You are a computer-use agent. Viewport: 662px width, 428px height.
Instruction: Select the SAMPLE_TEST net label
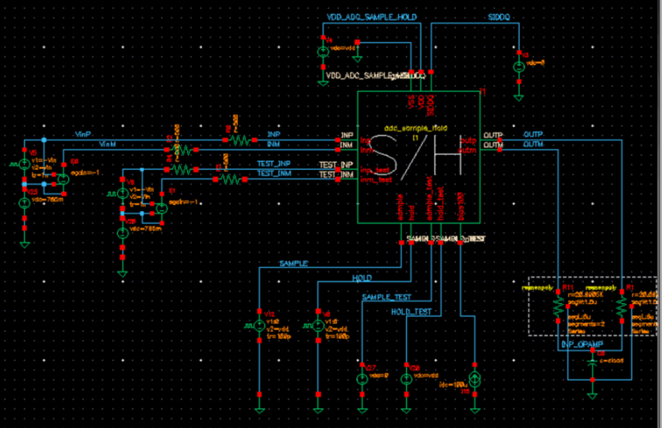coord(387,297)
